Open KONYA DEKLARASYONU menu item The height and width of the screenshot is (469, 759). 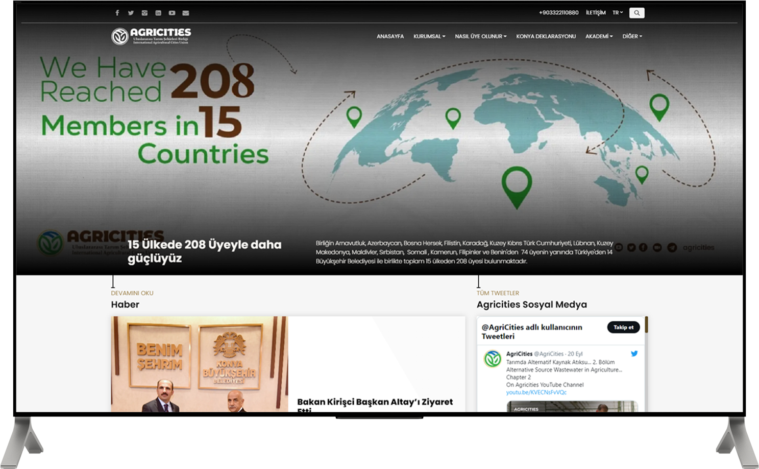[546, 36]
